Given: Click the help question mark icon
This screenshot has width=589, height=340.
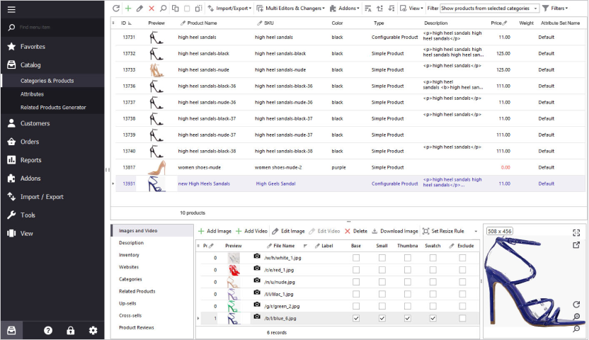Looking at the screenshot, I should pos(48,331).
